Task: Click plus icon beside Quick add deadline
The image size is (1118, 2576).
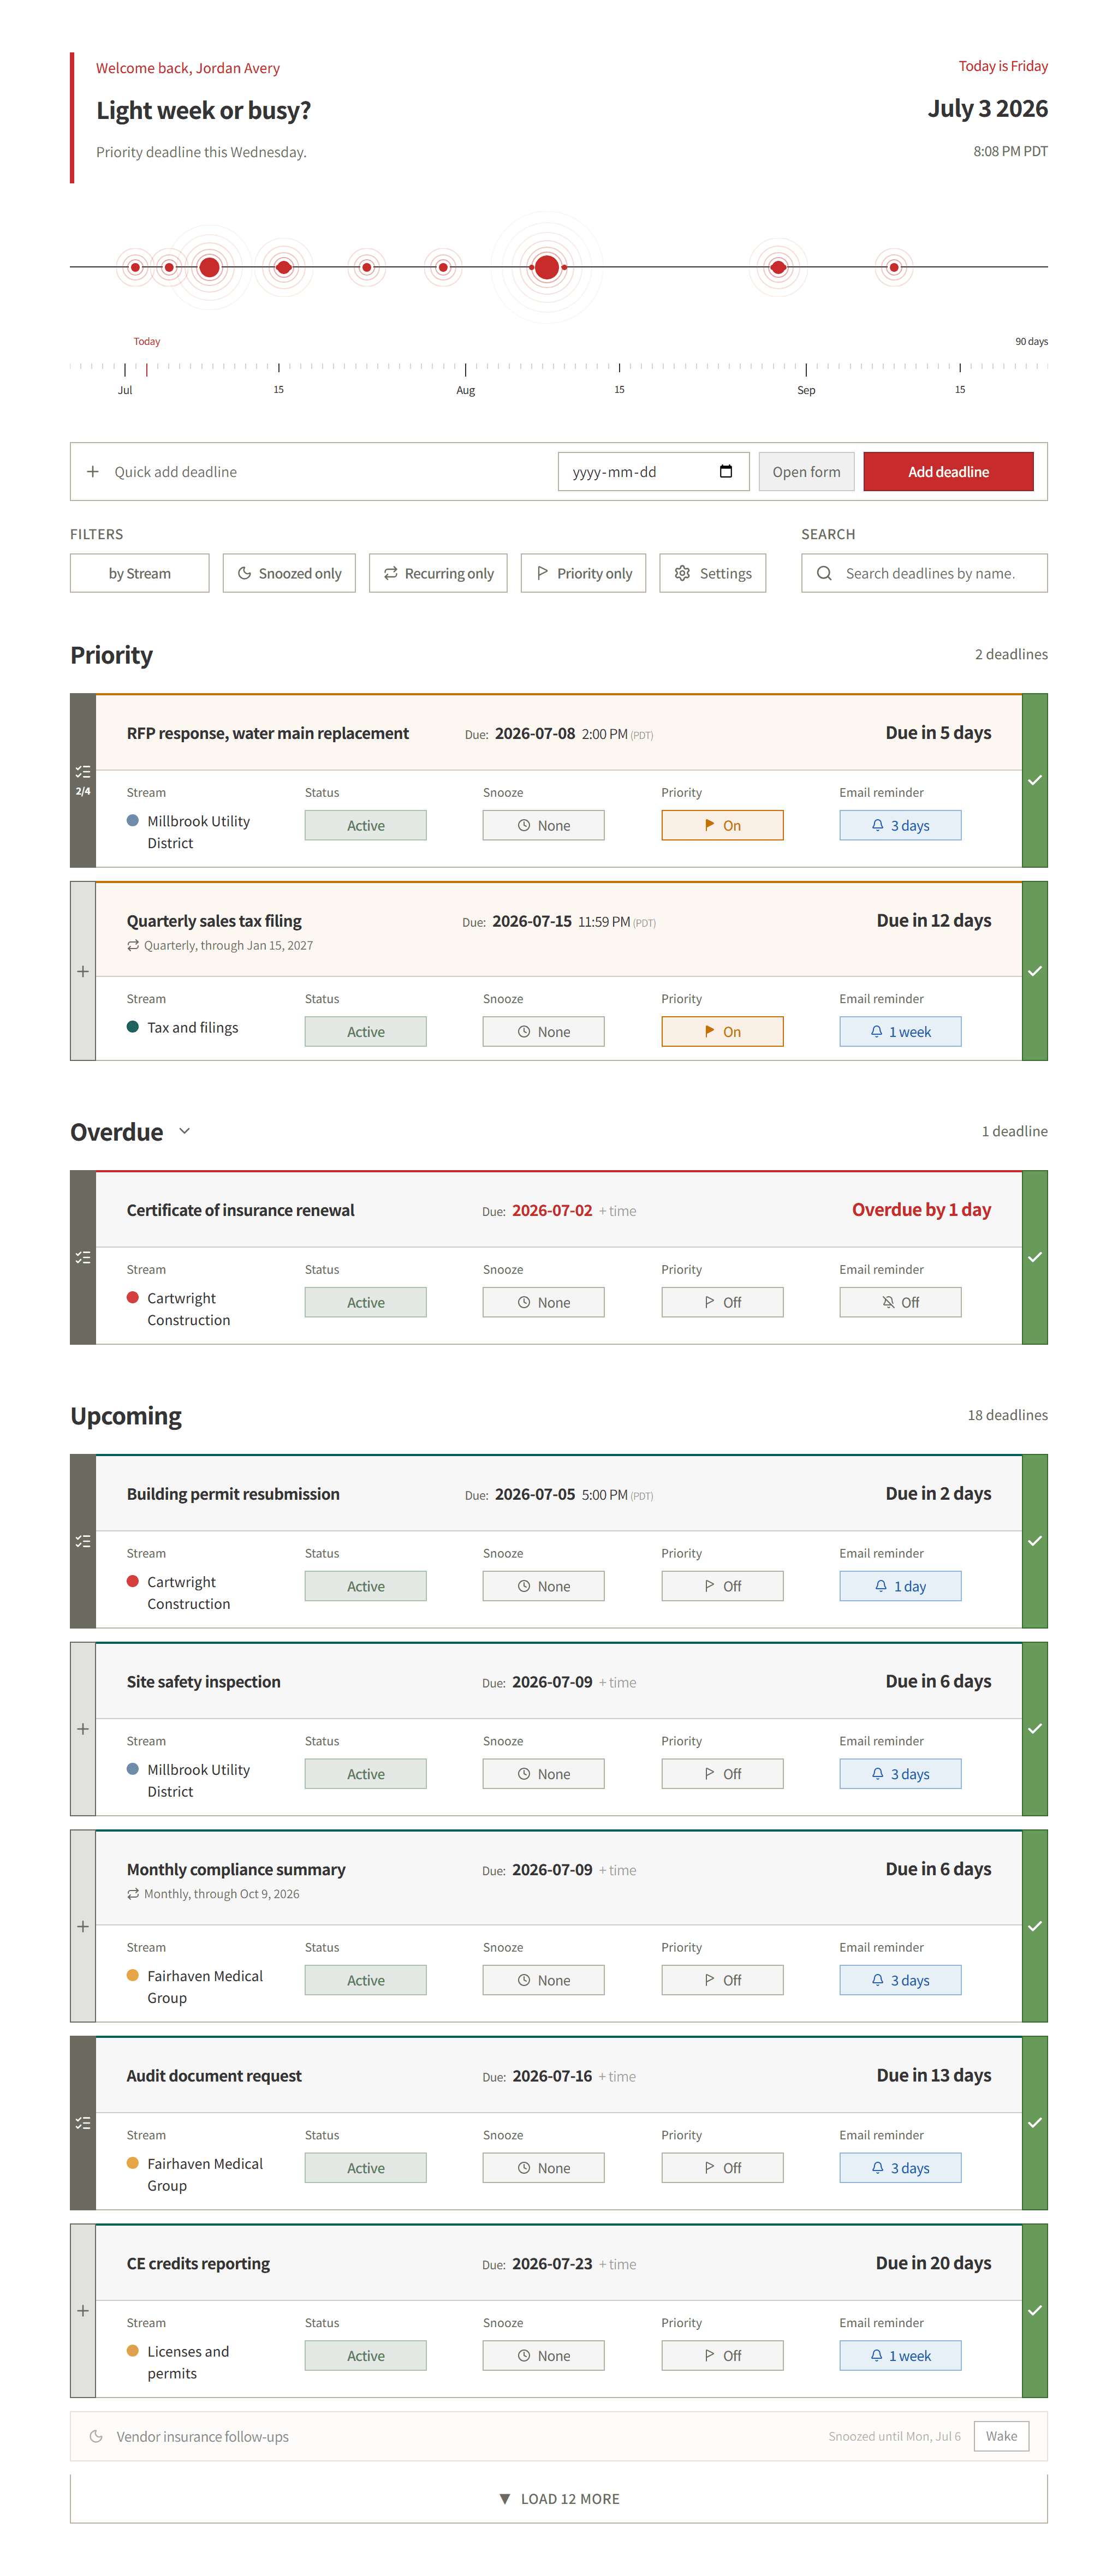Action: tap(93, 471)
